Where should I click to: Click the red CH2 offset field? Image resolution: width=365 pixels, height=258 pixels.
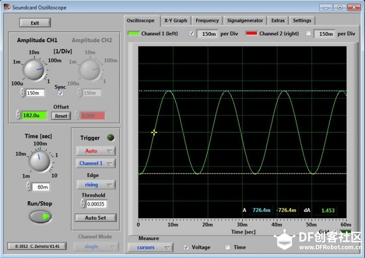coord(92,115)
